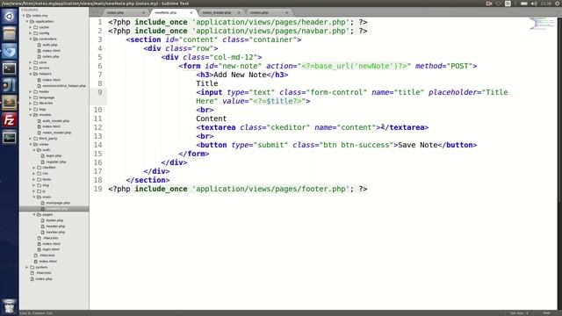Collapse the controllers folder
The height and width of the screenshot is (316, 562).
click(x=31, y=39)
